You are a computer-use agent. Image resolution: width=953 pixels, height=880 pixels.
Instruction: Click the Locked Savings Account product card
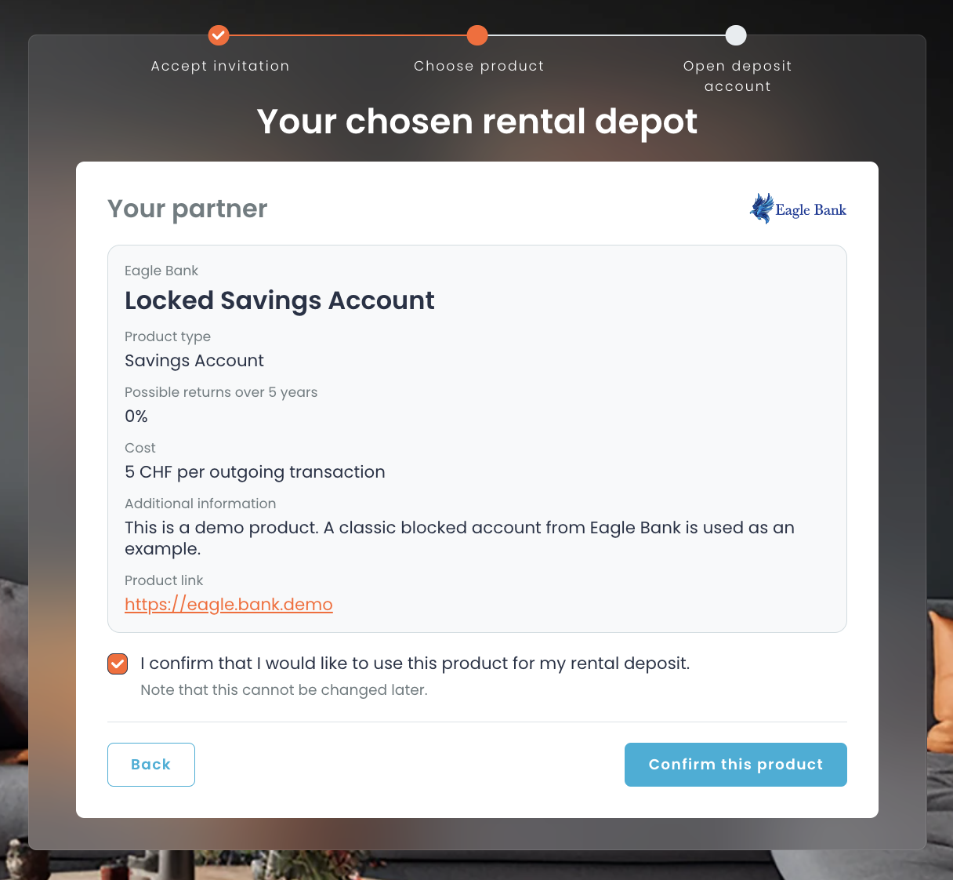pos(476,438)
